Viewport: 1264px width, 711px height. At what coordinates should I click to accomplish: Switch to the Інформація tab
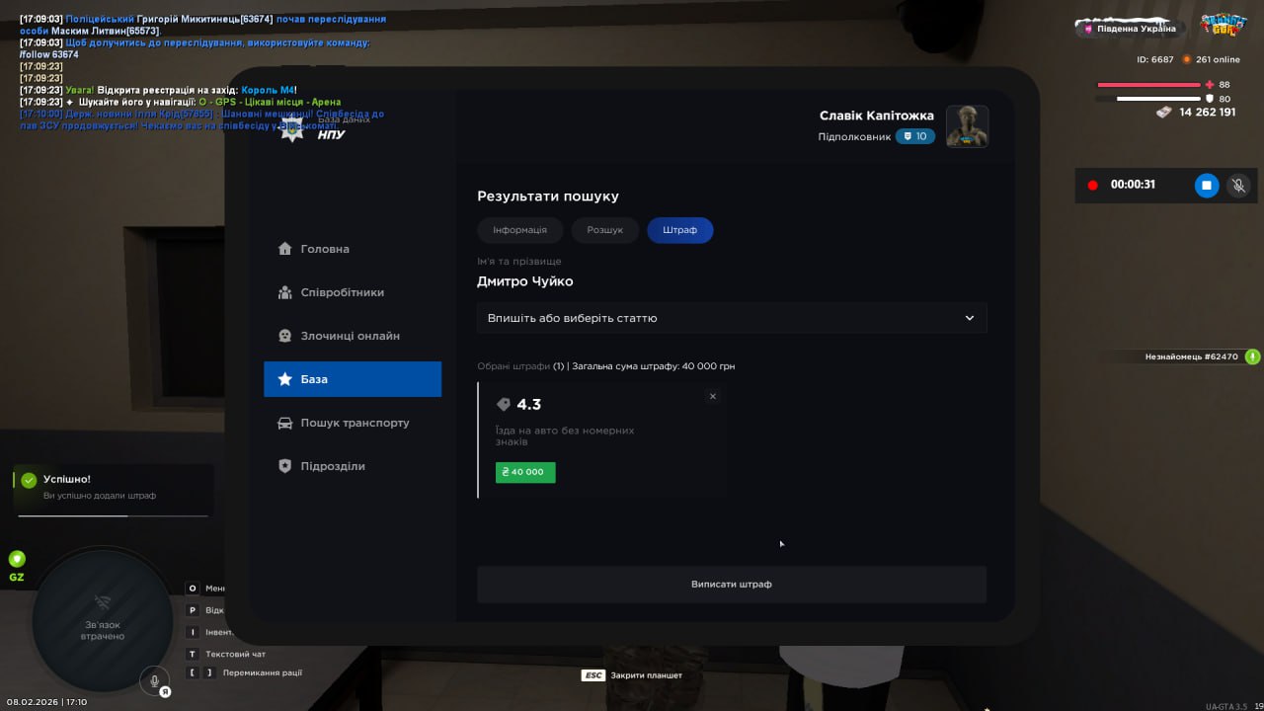(x=520, y=230)
